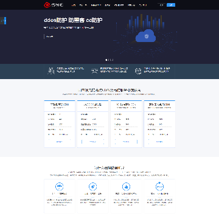Image resolution: width=219 pixels, height=219 pixels.
Task: Select the third carousel dot
Action: click(x=111, y=60)
